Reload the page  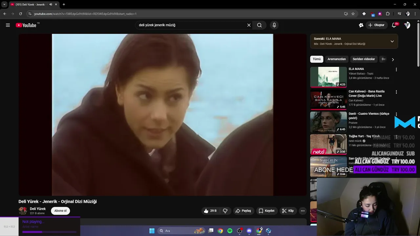[x=20, y=14]
